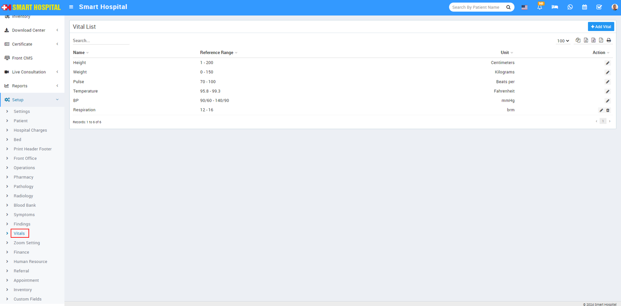Toggle the sidebar hamburger menu

tap(71, 7)
